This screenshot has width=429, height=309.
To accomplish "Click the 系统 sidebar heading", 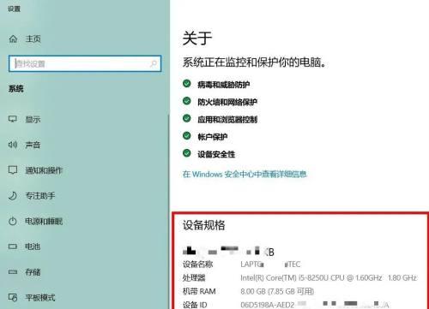I will 15,89.
